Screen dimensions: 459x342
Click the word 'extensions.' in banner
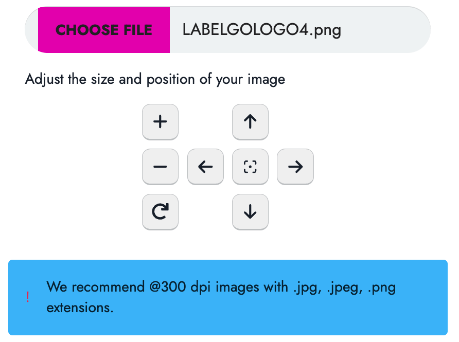(x=80, y=308)
